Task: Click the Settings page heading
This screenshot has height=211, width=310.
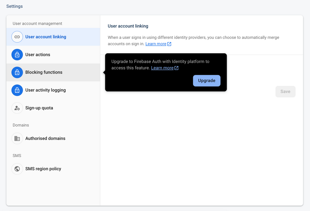Action: [14, 6]
